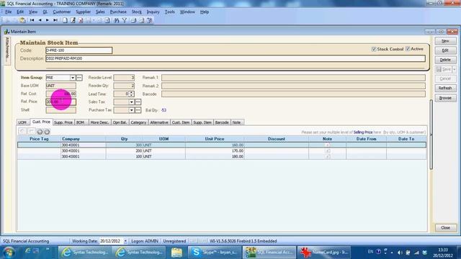Click the Delete button
The height and width of the screenshot is (259, 461).
pos(445,60)
